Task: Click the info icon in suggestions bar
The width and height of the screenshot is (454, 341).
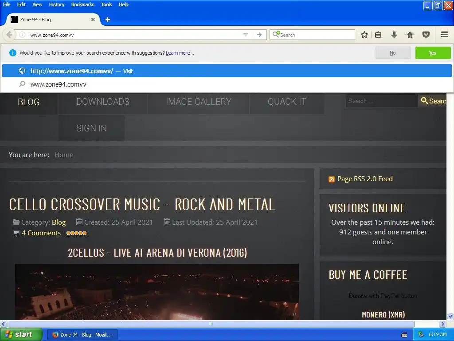Action: point(13,53)
